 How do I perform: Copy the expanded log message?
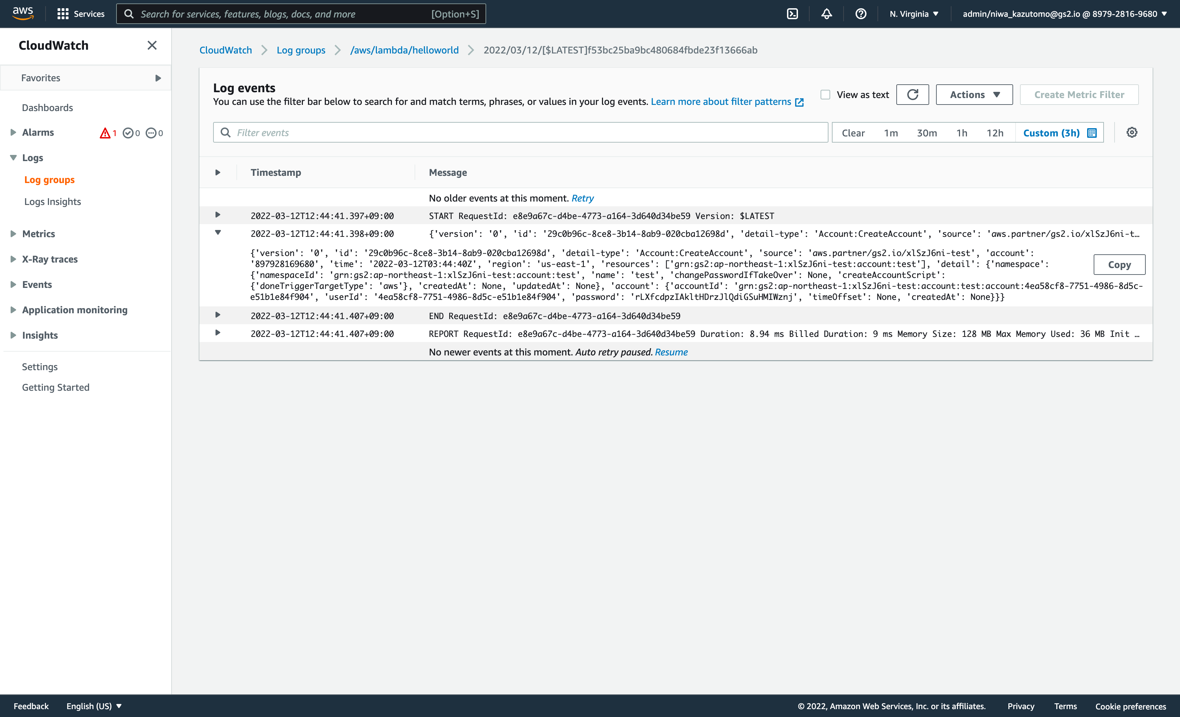pyautogui.click(x=1119, y=265)
